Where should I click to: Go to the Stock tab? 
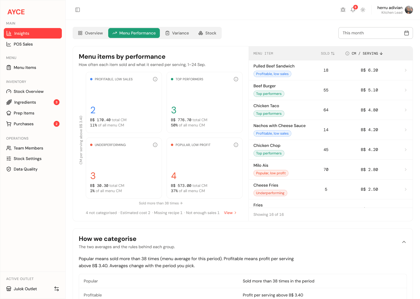207,33
